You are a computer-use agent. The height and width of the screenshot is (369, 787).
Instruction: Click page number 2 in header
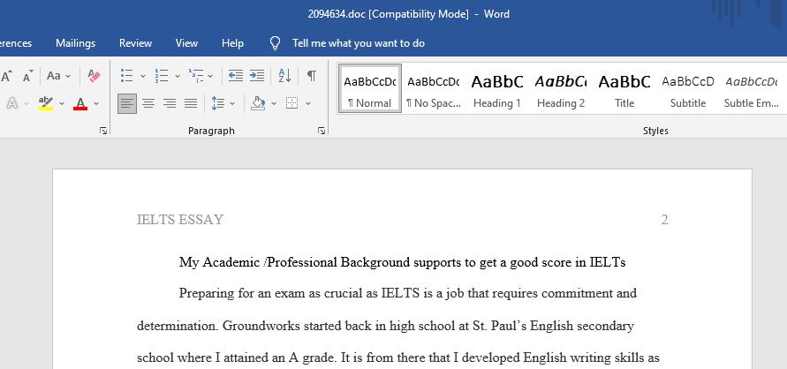point(664,220)
